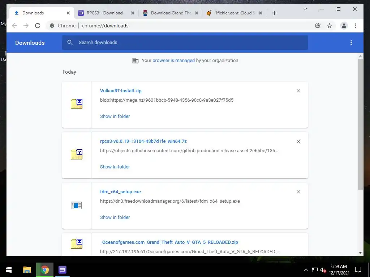The image size is (370, 277).
Task: Open the taskbar clock showing 6:59 AM
Action: 339,270
